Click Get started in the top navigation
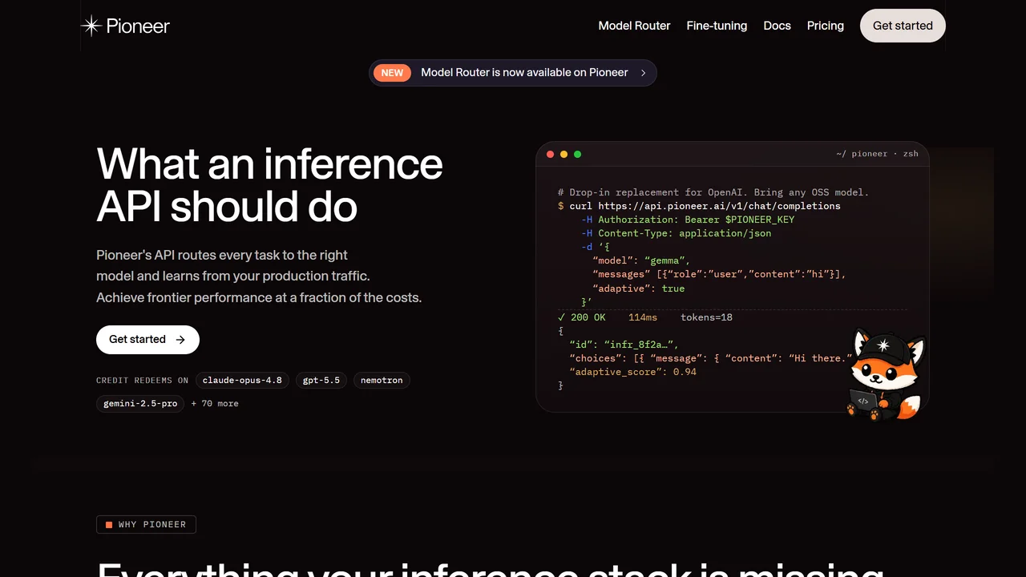Screen dimensions: 1026x577 tap(903, 26)
